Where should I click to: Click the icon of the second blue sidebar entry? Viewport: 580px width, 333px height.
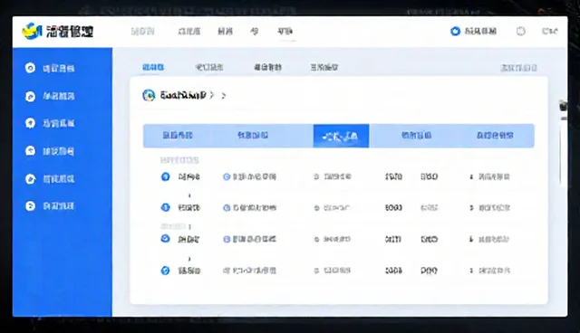tap(30, 96)
